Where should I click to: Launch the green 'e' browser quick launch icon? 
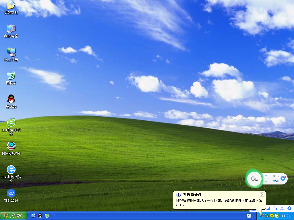pyautogui.click(x=46, y=215)
